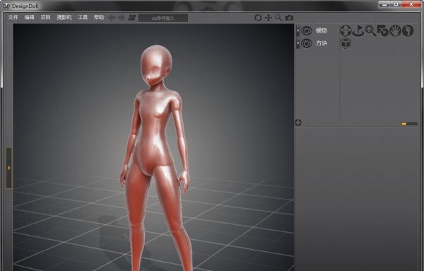This screenshot has height=271, width=424.
Task: Open the 文件 menu
Action: [x=13, y=18]
